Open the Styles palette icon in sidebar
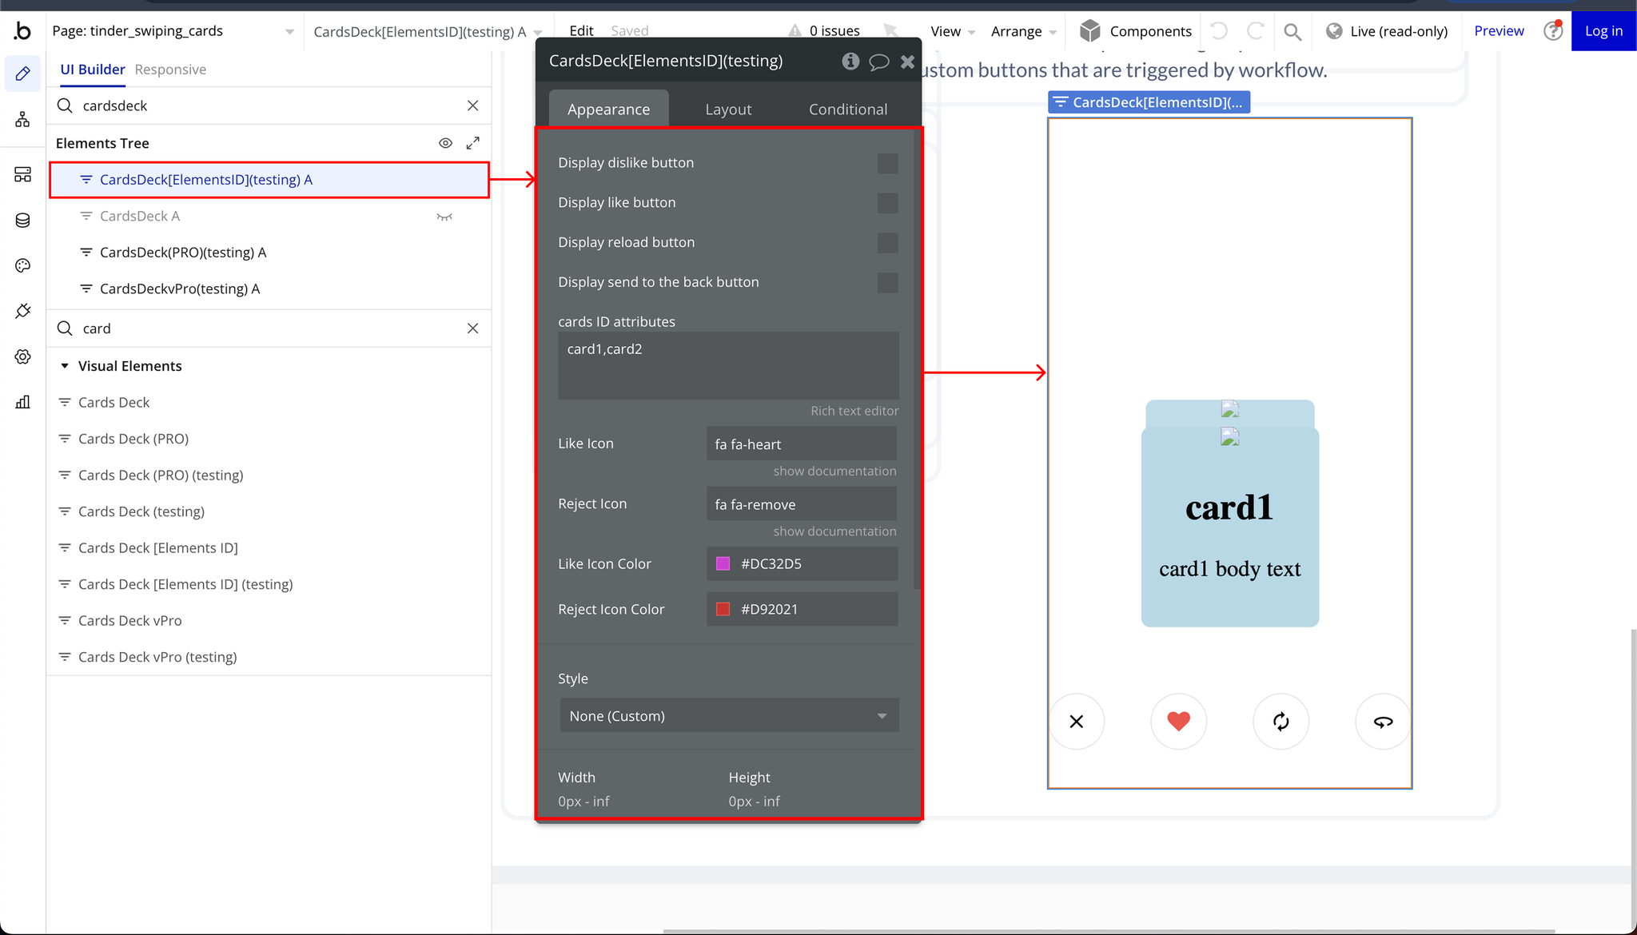The width and height of the screenshot is (1637, 935). point(22,265)
